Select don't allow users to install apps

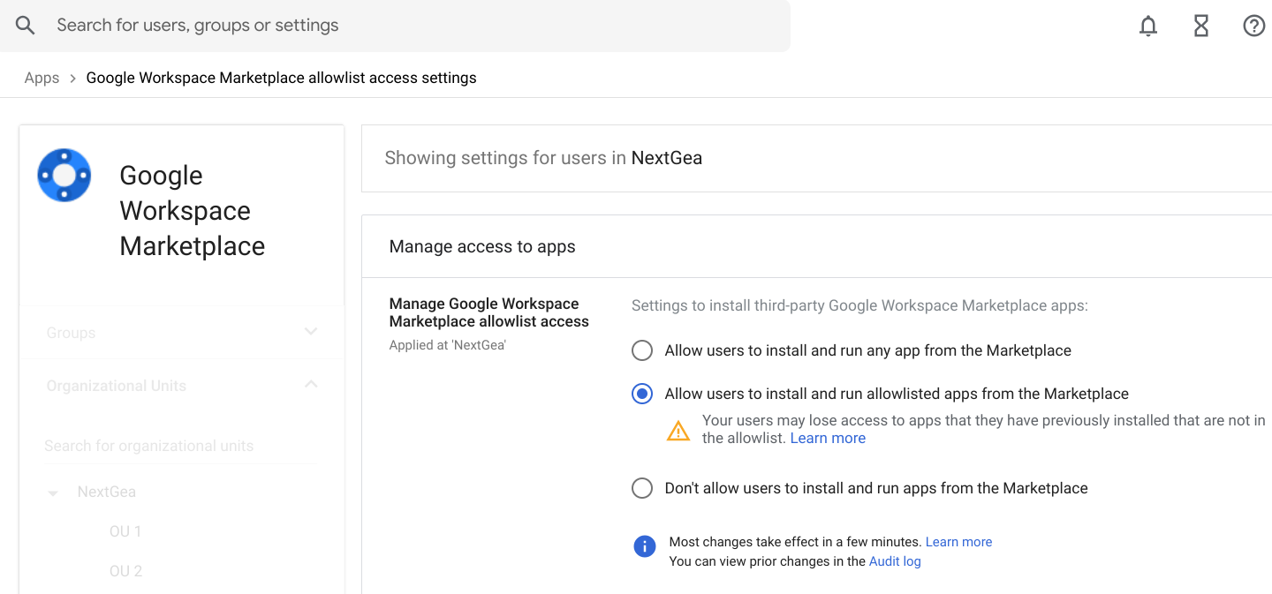(642, 488)
